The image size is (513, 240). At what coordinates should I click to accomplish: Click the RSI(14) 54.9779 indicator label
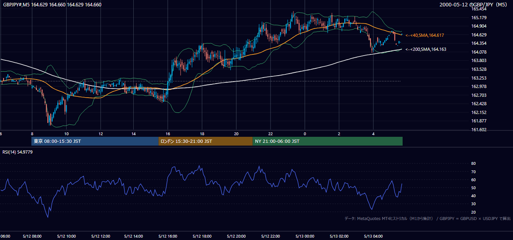click(18, 152)
